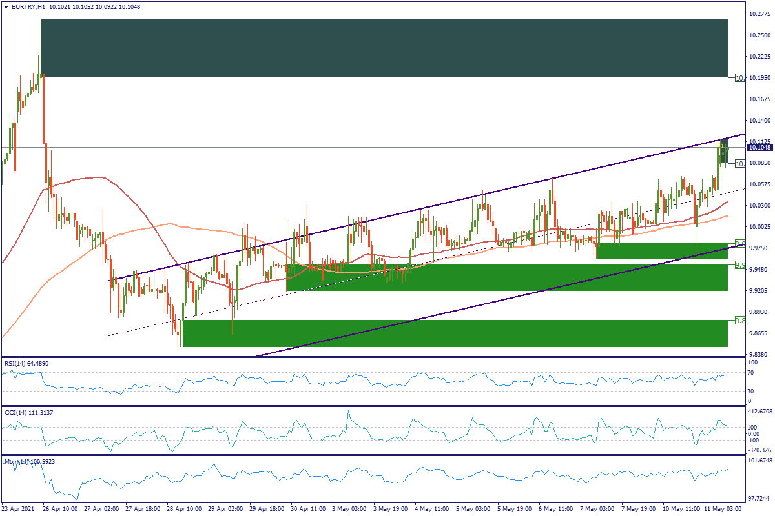775x516 pixels.
Task: Select the current price tag 10.1048
Action: click(759, 148)
